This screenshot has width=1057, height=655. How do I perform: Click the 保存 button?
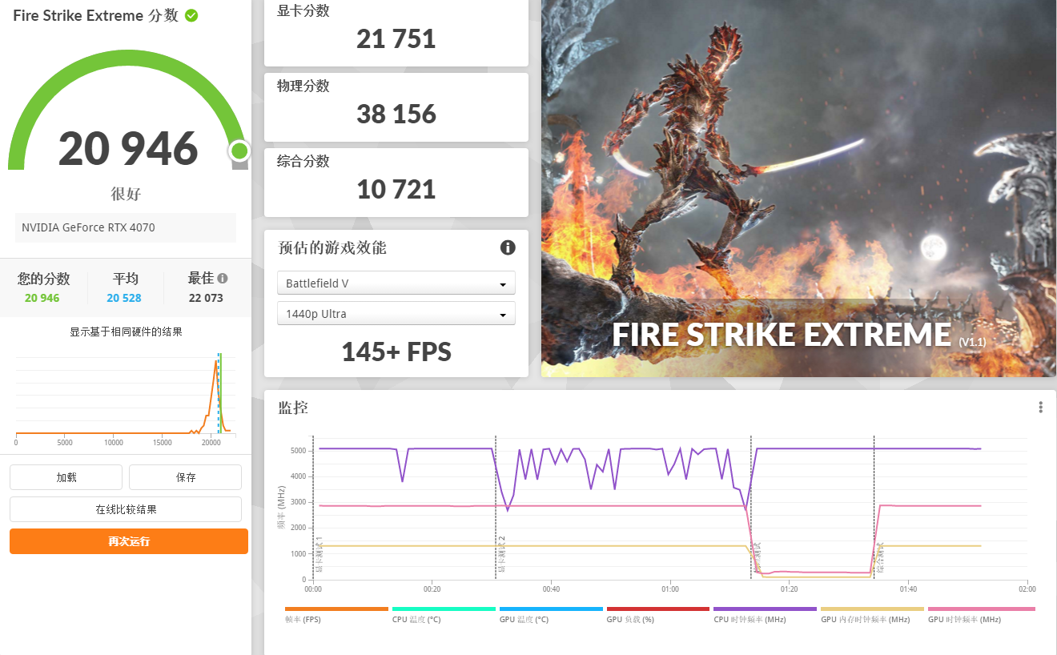pyautogui.click(x=185, y=477)
